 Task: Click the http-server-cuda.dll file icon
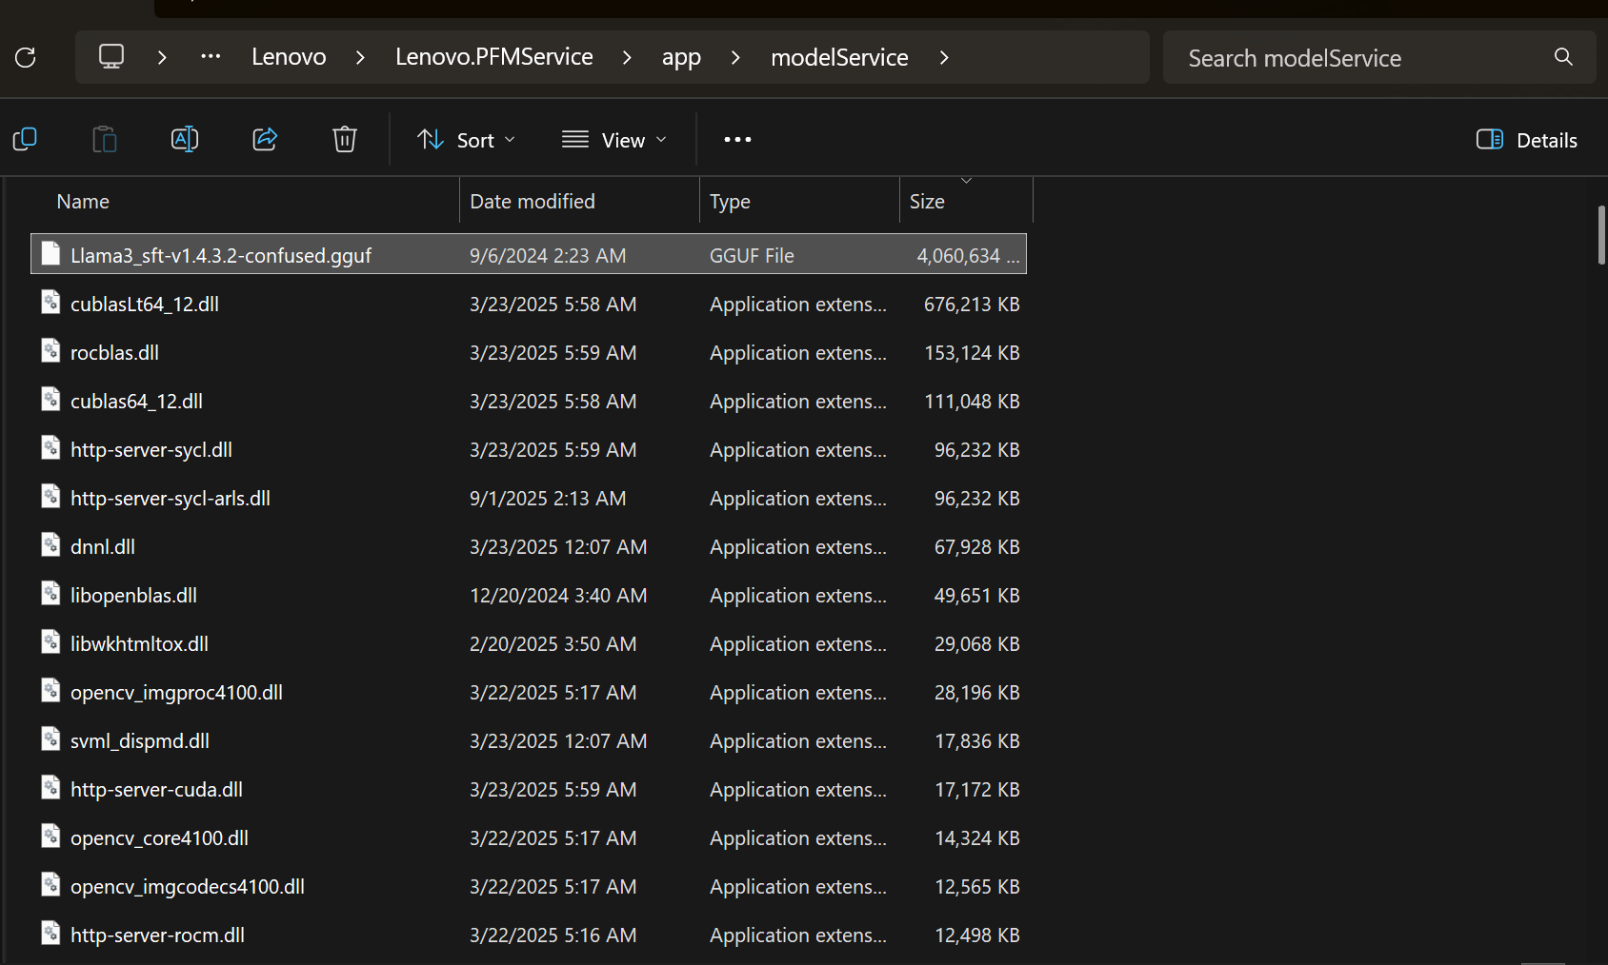point(50,788)
